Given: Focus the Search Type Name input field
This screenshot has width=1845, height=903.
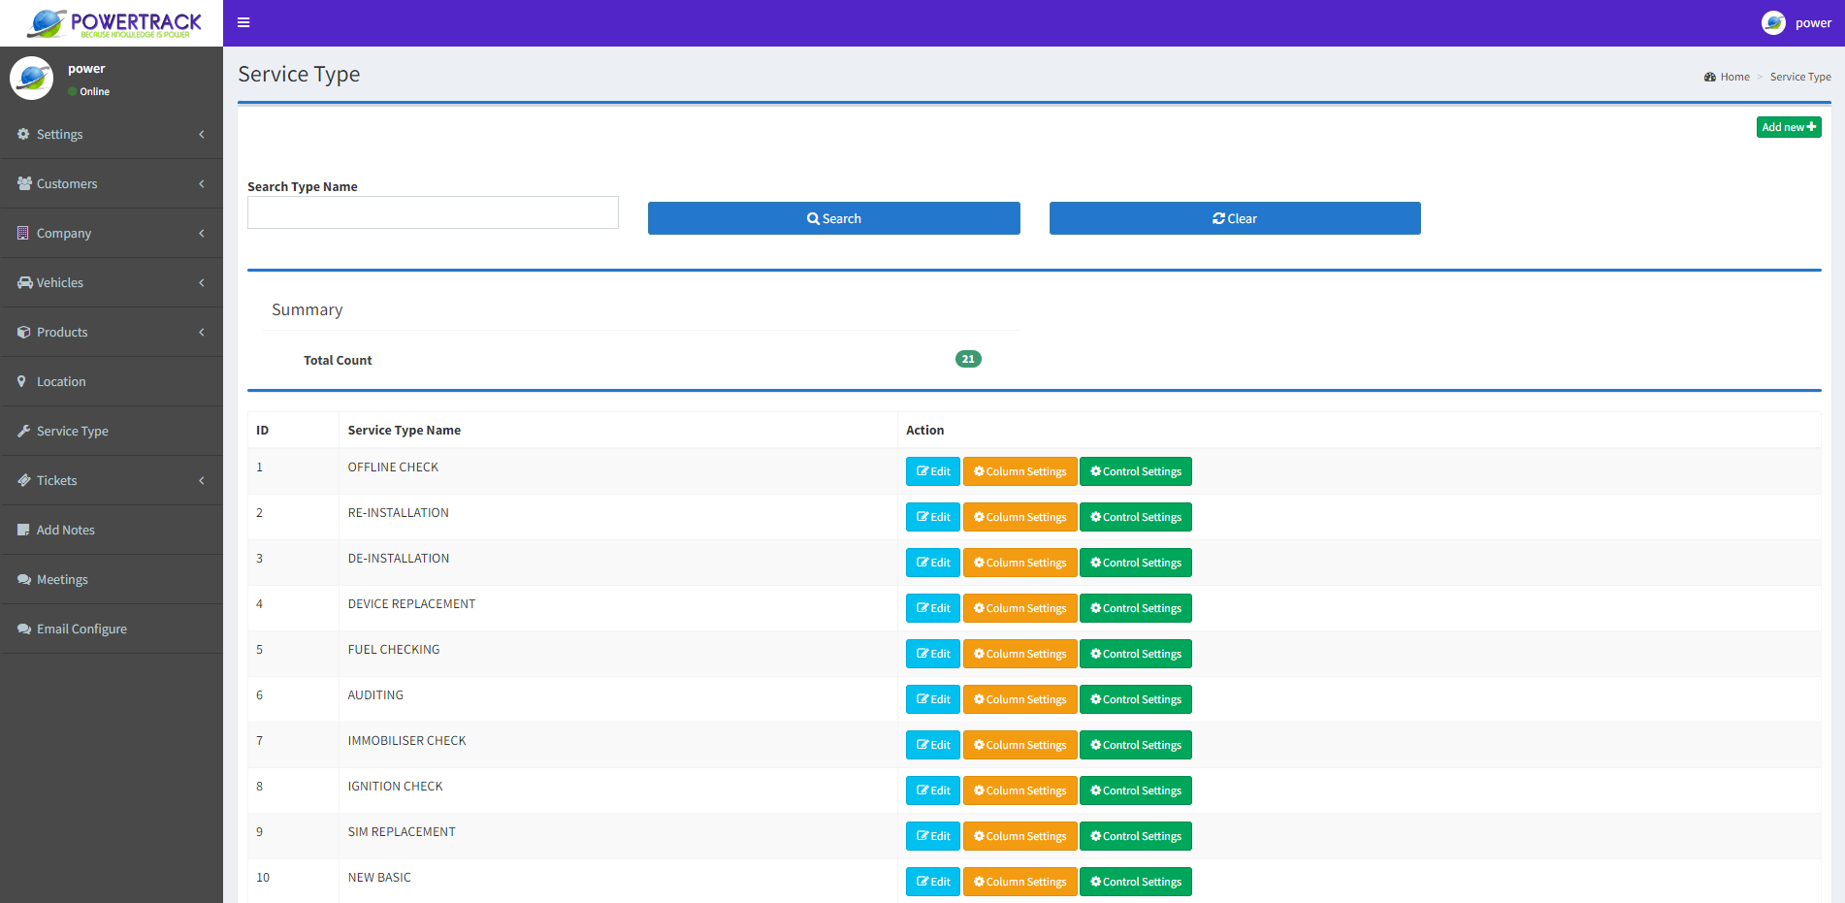Looking at the screenshot, I should pos(433,212).
